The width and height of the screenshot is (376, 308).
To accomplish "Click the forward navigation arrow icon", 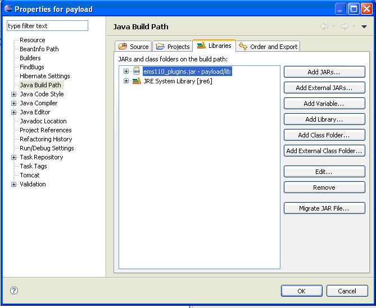I will point(345,26).
